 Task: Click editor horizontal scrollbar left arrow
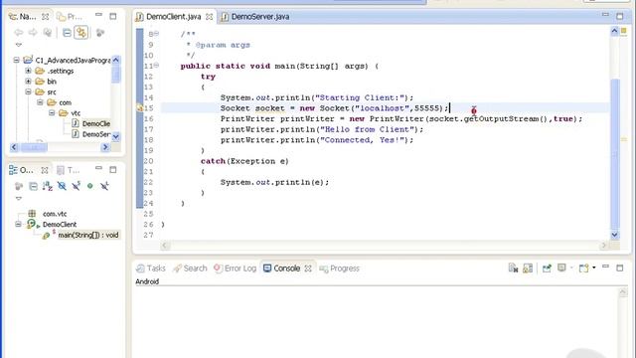[x=165, y=246]
